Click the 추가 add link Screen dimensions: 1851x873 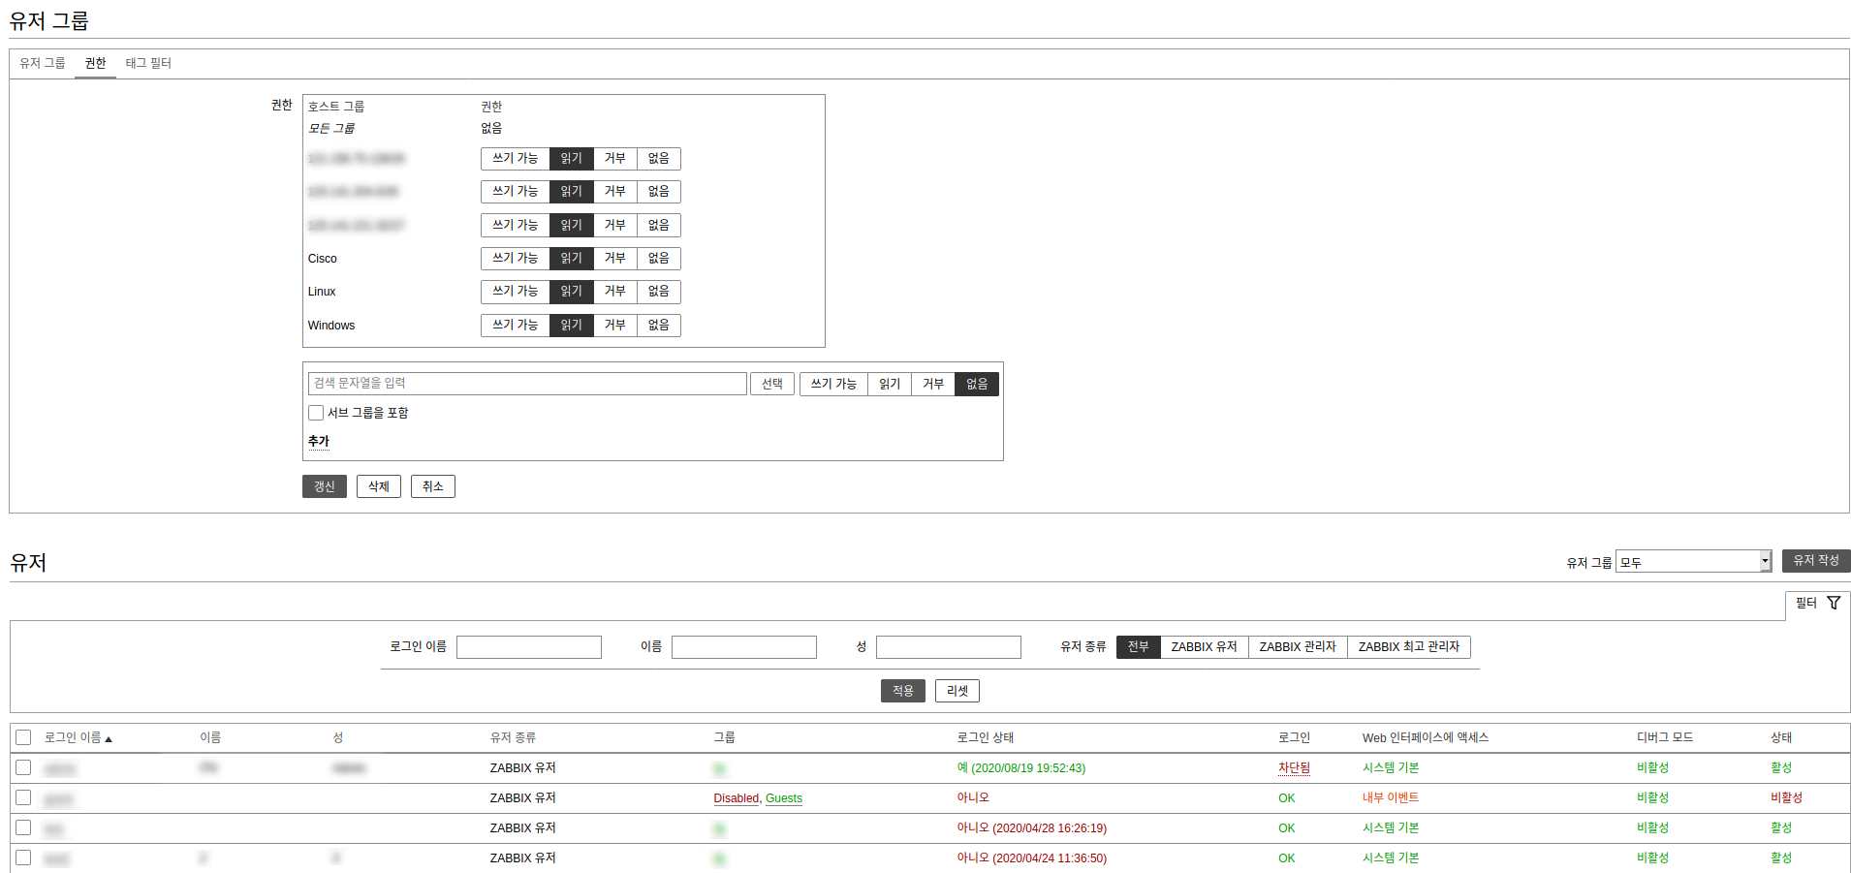pyautogui.click(x=319, y=442)
